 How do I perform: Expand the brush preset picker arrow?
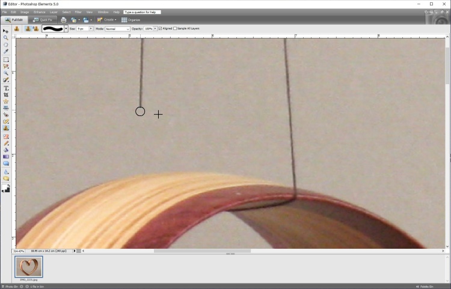[x=66, y=28]
